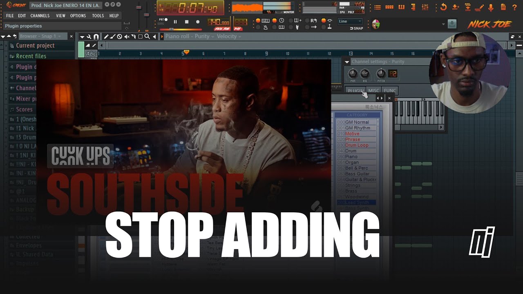This screenshot has height=294, width=523.
Task: Click the pause playback button
Action: [175, 22]
